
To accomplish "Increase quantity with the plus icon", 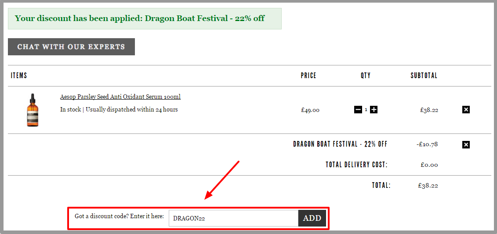I will (x=374, y=110).
